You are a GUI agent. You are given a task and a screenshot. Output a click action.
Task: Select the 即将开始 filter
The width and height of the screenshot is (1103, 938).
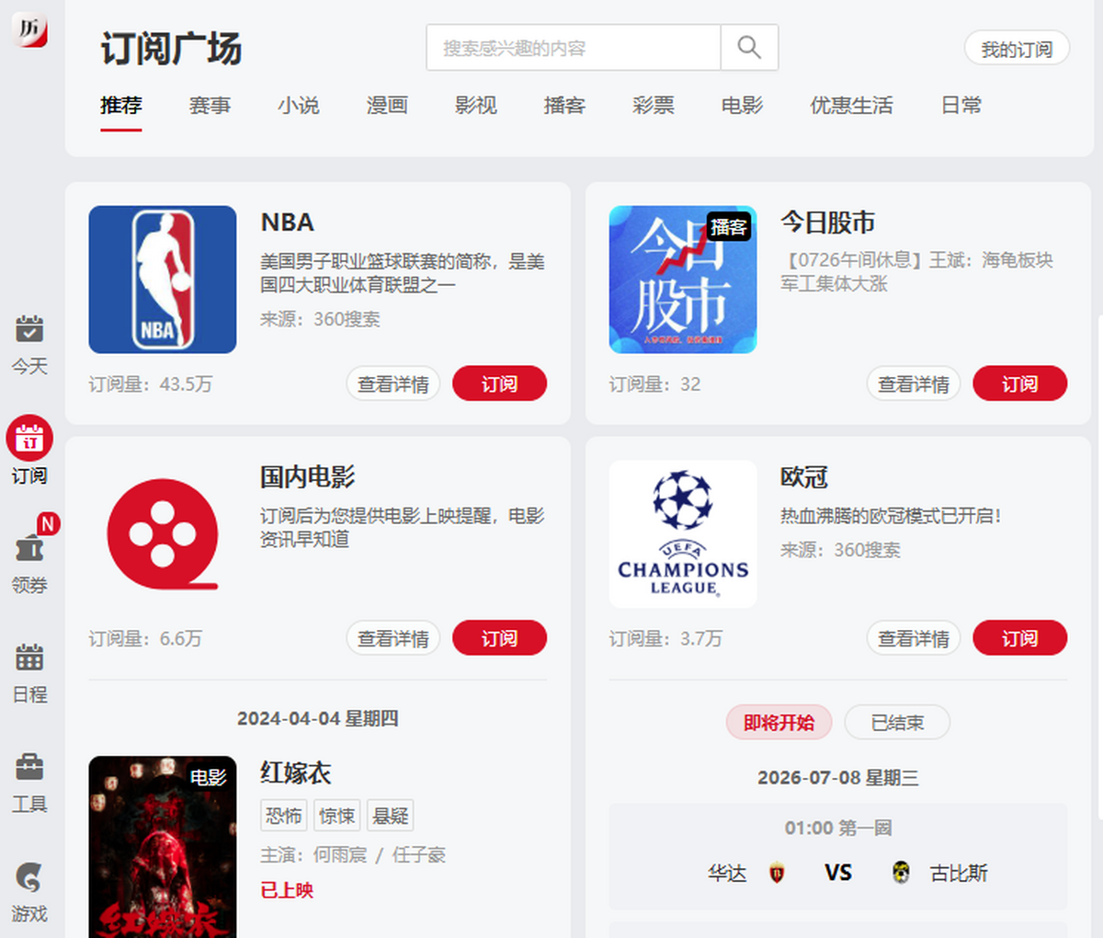(x=779, y=723)
